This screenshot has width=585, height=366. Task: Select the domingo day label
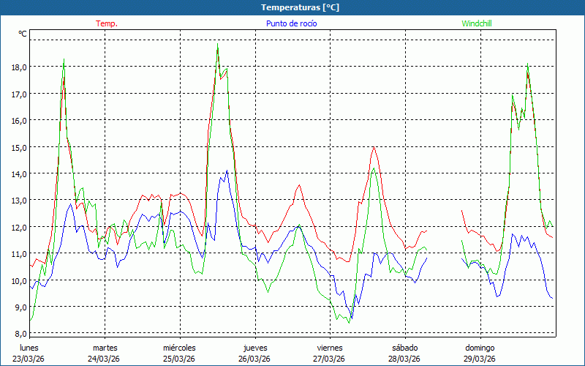[480, 348]
